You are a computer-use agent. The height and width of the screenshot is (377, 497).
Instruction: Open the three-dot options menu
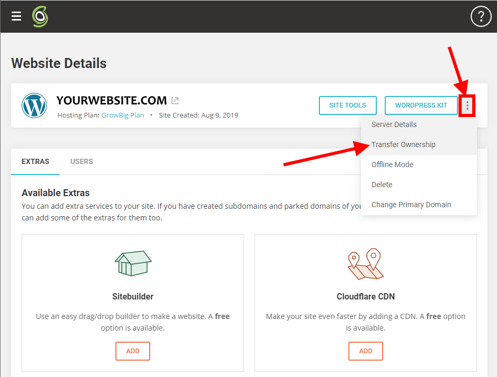(467, 105)
